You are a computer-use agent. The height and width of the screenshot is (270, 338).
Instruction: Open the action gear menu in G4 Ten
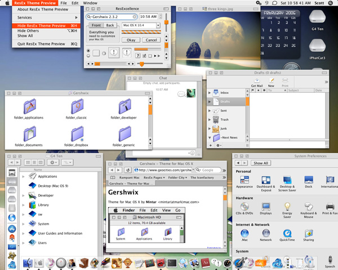54,163
